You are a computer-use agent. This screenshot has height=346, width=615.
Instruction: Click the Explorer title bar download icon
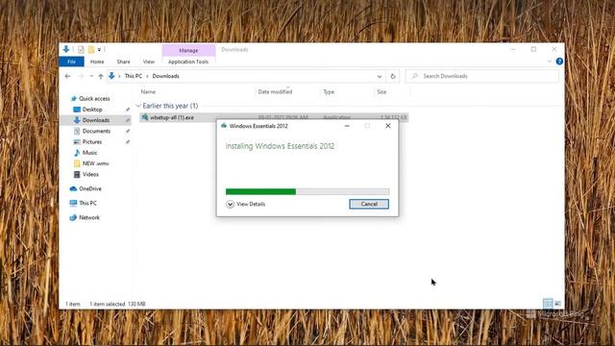[x=66, y=49]
